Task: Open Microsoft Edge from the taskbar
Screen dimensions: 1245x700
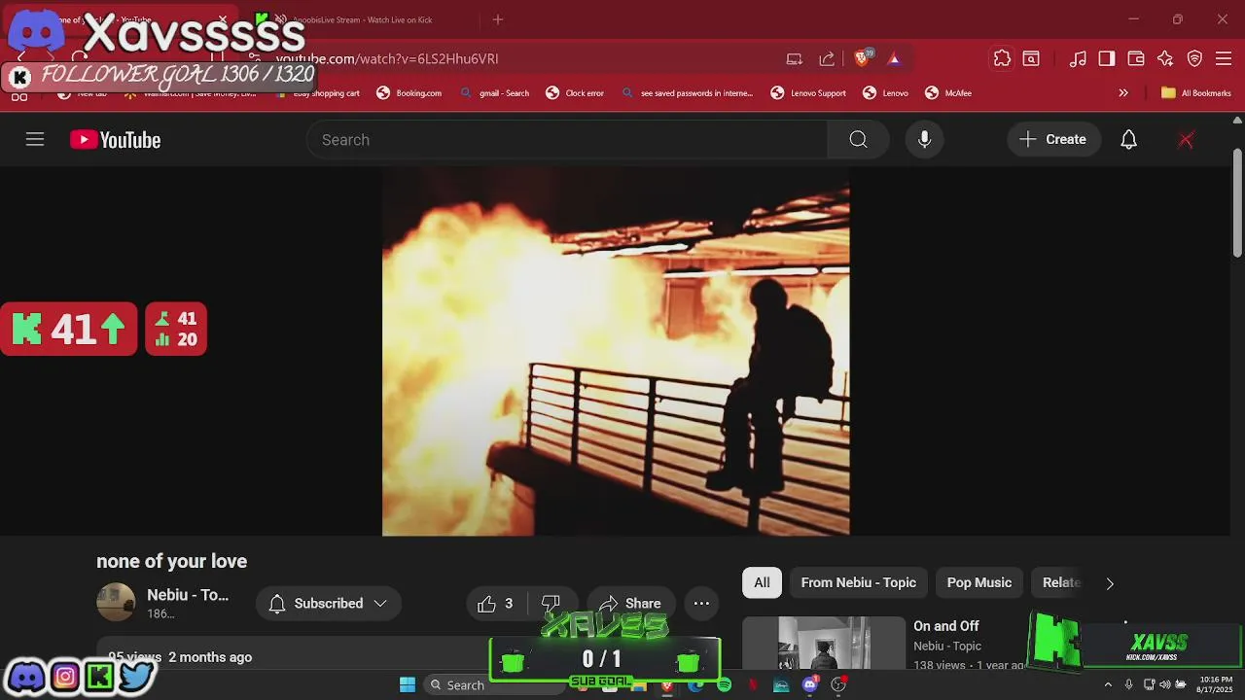Action: tap(695, 685)
